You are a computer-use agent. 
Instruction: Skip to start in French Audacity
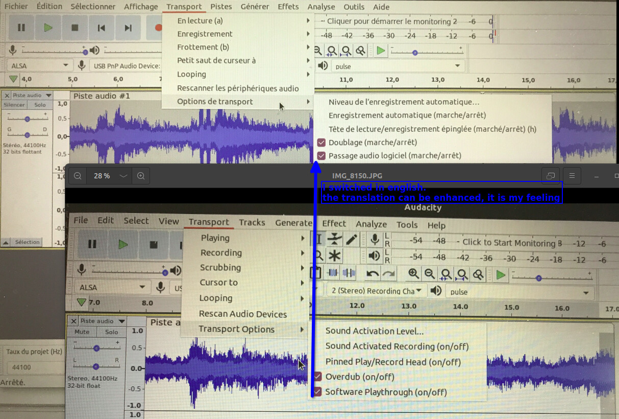[102, 28]
